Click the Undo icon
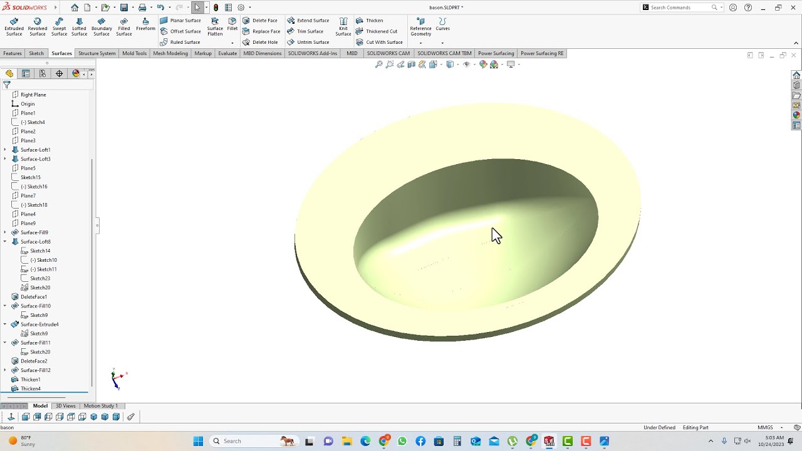802x451 pixels. pos(160,8)
